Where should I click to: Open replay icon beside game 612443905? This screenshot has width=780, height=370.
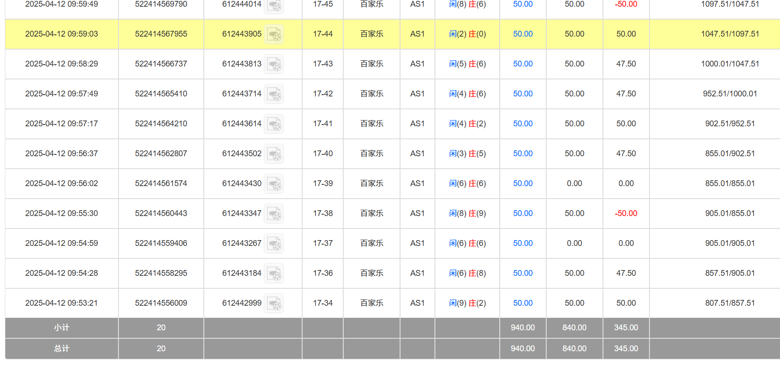[x=274, y=34]
